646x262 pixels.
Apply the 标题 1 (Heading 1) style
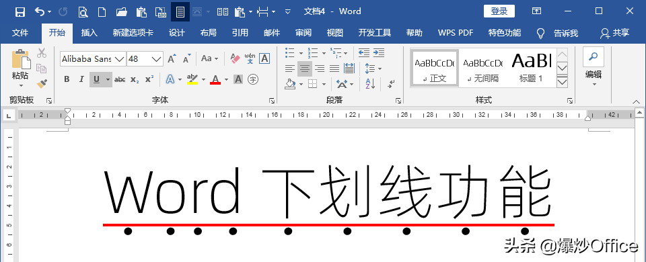(531, 67)
